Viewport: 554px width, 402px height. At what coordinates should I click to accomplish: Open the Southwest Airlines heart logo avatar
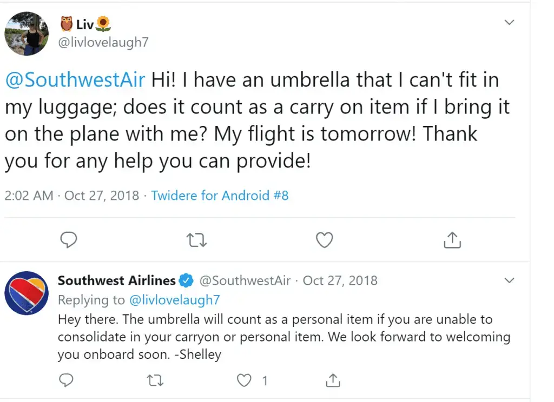coord(27,293)
